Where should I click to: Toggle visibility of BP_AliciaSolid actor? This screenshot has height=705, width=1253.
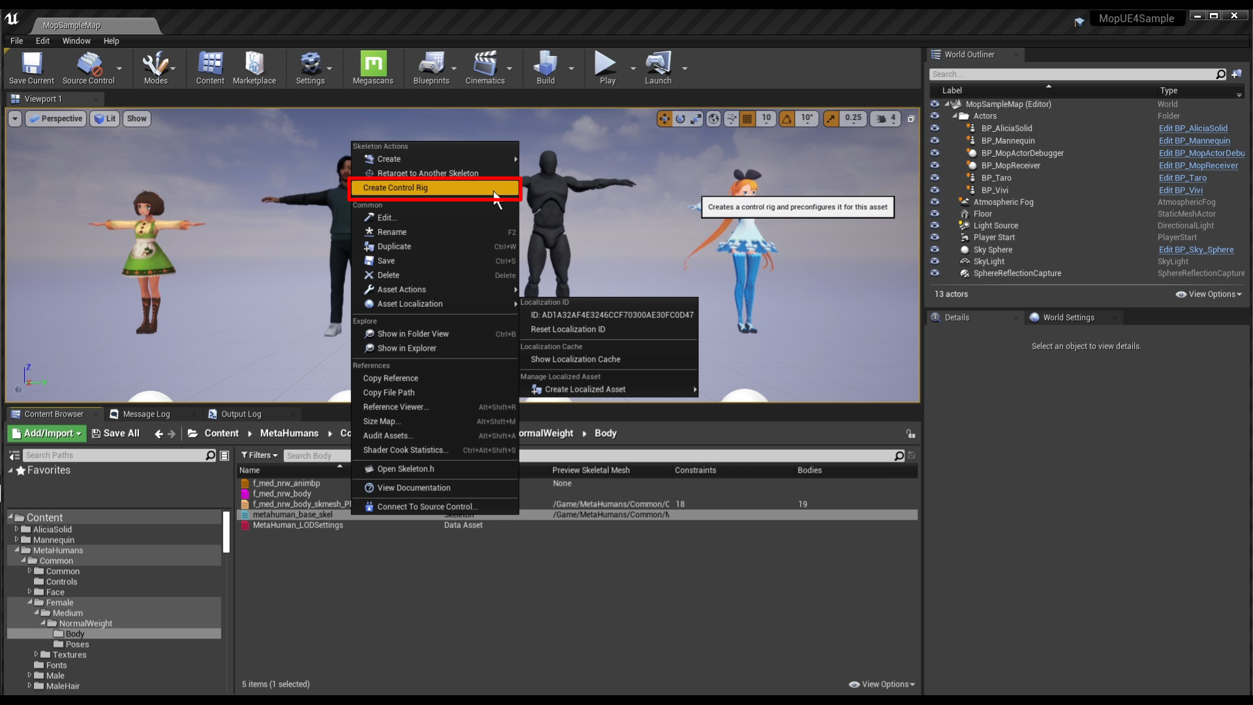click(935, 129)
